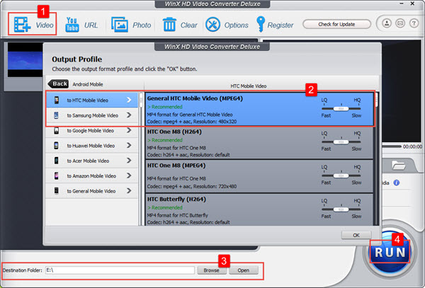
Task: Click the Clear label in toolbar
Action: (x=189, y=25)
